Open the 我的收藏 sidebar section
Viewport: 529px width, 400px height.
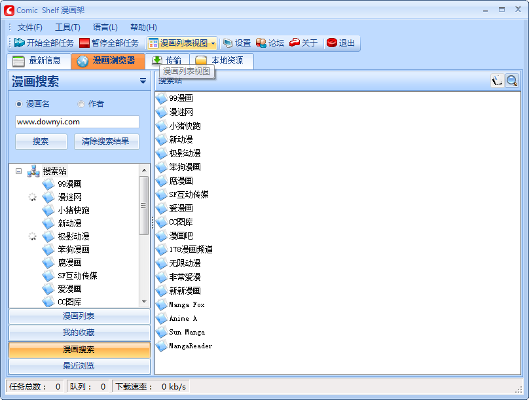(79, 333)
